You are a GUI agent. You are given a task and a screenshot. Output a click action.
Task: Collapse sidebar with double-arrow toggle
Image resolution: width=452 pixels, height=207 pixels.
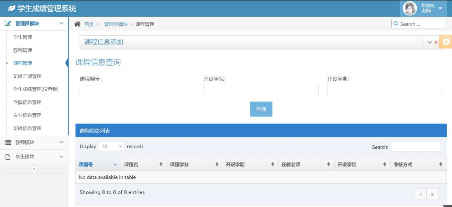point(34,169)
